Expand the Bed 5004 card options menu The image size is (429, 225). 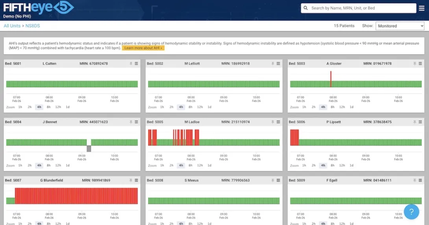(x=137, y=122)
